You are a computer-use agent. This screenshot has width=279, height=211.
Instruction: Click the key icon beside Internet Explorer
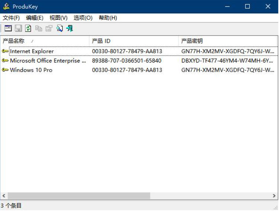point(5,51)
